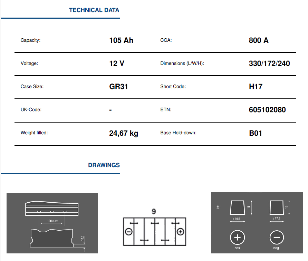Screen dimensions: 308x261
Task: Select the TECHNICAL DATA section heading
Action: click(94, 10)
